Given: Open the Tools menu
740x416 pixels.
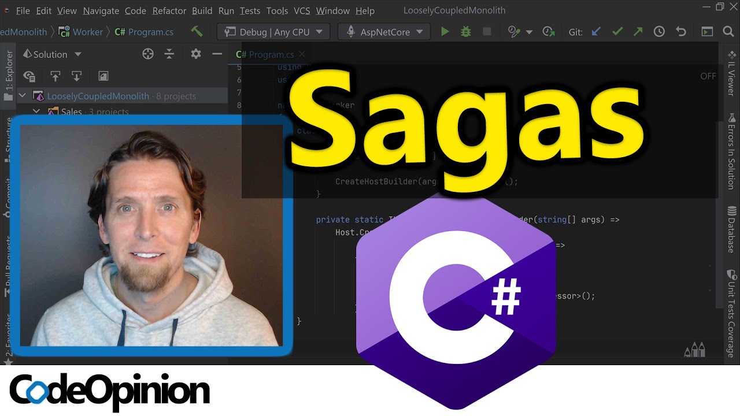Looking at the screenshot, I should [x=277, y=10].
